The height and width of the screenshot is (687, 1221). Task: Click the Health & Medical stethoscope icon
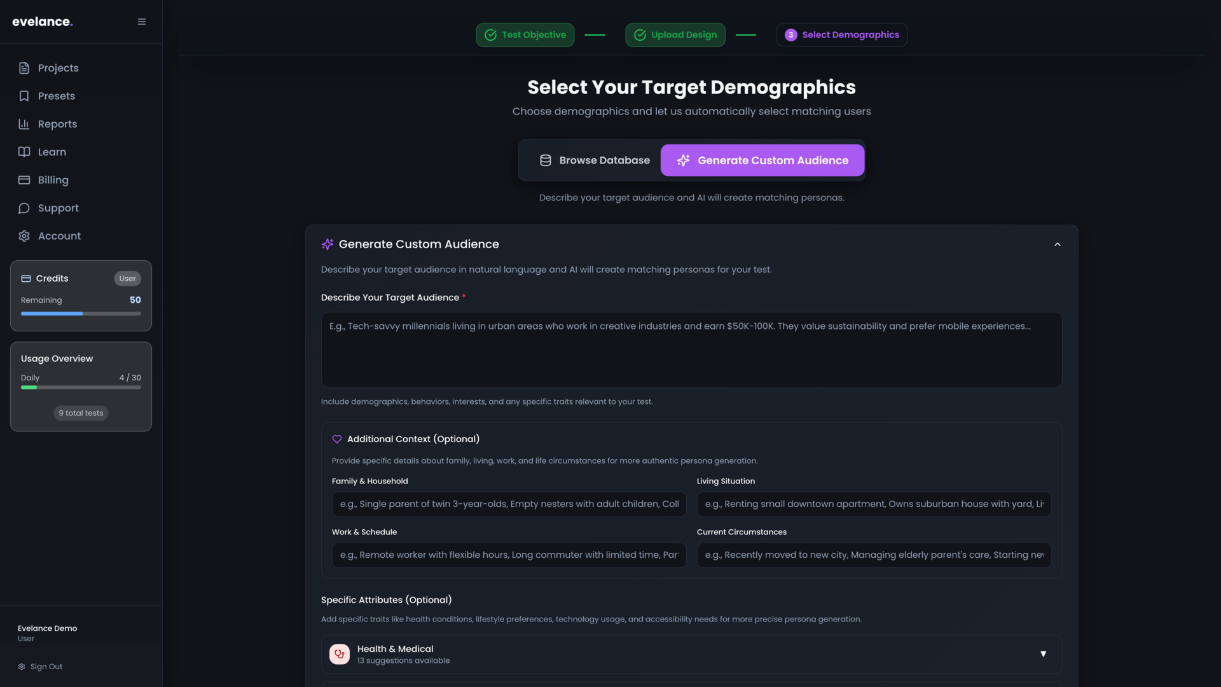(x=340, y=654)
